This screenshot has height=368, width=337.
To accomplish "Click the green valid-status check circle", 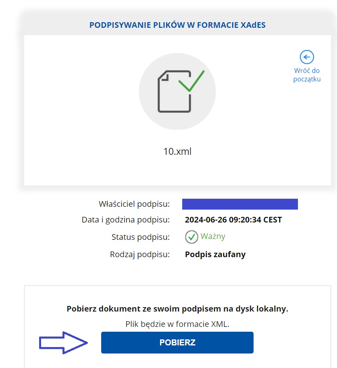I will (x=191, y=237).
